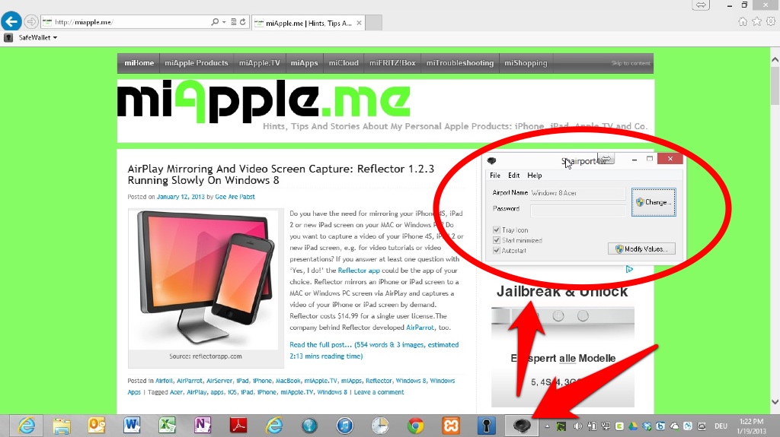Open Google Chrome from the taskbar
Viewport: 780px width, 437px height.
point(415,426)
